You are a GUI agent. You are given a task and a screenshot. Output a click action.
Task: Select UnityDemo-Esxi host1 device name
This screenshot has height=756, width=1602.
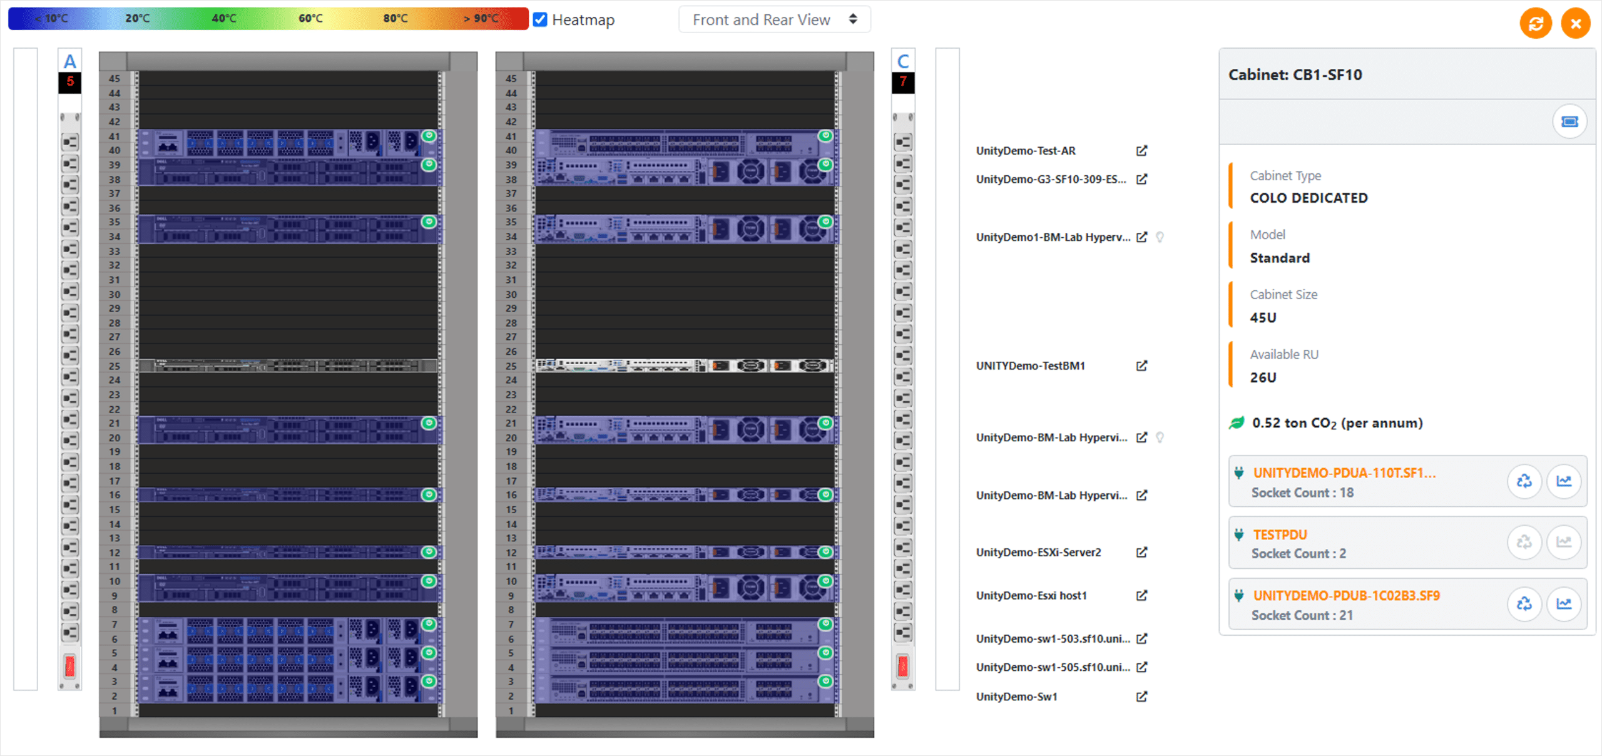(1031, 595)
